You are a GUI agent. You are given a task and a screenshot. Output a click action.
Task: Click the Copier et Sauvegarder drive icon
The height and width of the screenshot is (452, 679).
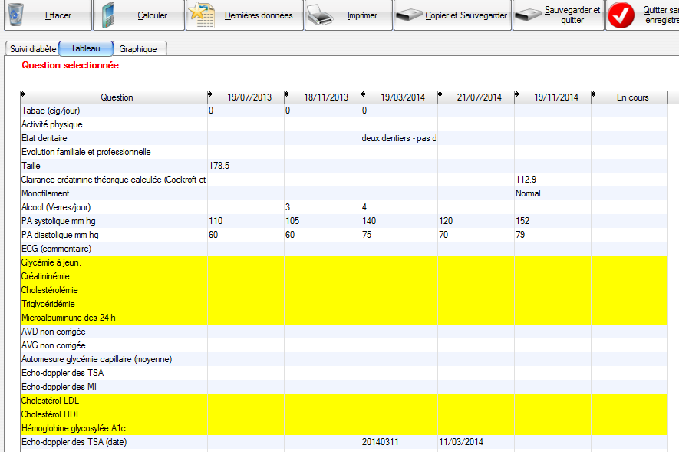point(410,15)
